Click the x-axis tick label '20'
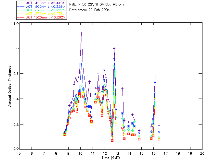Image resolution: width=208 pixels, height=166 pixels. [202, 153]
